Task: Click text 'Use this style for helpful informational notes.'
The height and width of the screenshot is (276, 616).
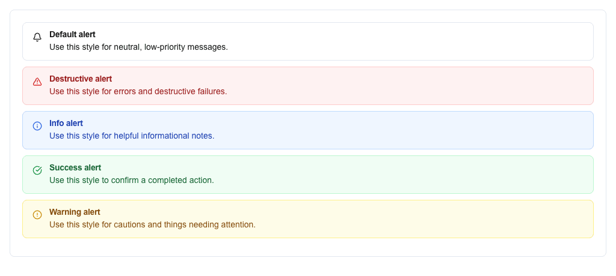Action: tap(132, 136)
